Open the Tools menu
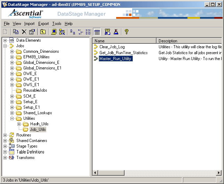The width and height of the screenshot is (224, 184). click(x=57, y=24)
